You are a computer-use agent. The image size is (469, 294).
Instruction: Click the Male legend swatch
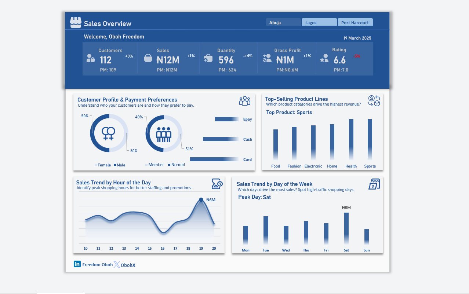click(115, 165)
